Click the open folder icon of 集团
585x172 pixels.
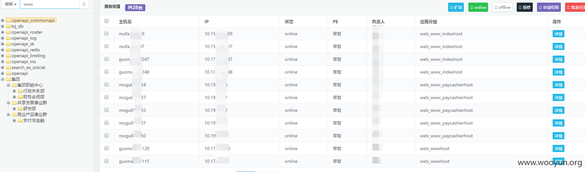tap(8, 79)
